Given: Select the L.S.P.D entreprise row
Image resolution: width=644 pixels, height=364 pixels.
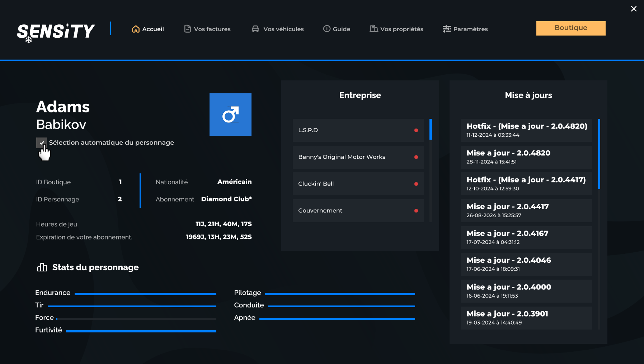Looking at the screenshot, I should 358,130.
